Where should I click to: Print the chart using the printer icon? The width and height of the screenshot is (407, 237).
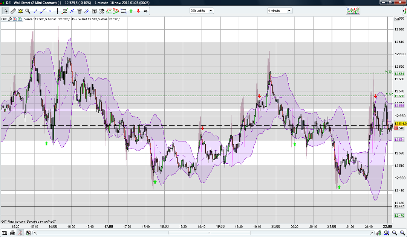12,233
